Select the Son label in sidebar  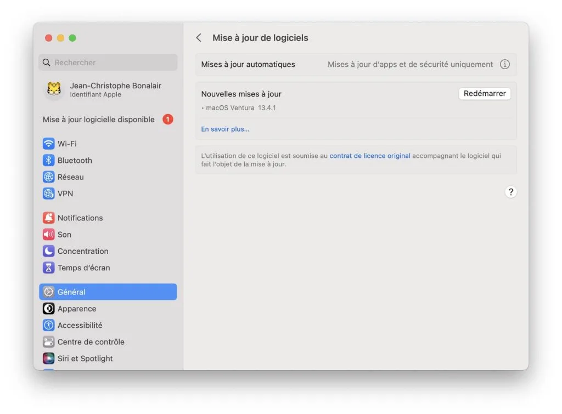[x=65, y=234]
